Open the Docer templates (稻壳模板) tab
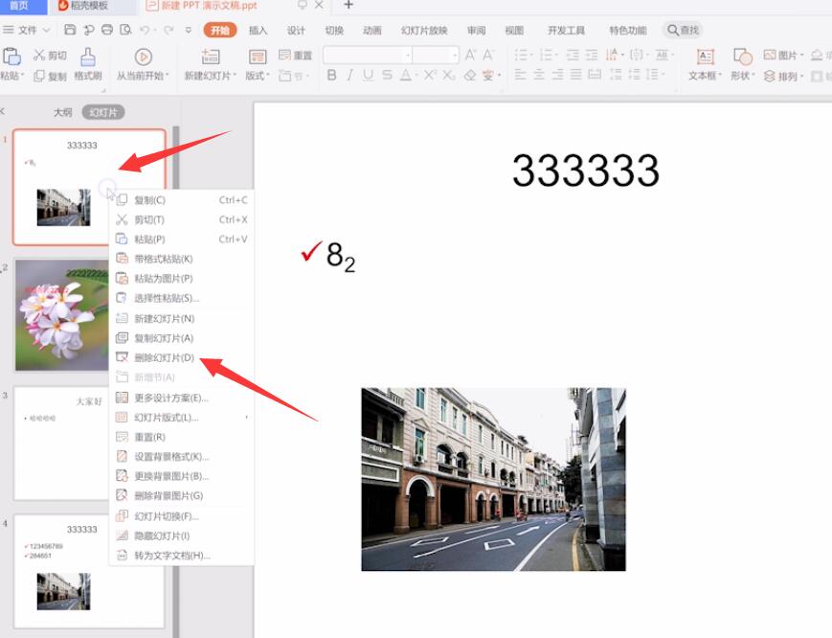This screenshot has height=638, width=832. point(89,6)
